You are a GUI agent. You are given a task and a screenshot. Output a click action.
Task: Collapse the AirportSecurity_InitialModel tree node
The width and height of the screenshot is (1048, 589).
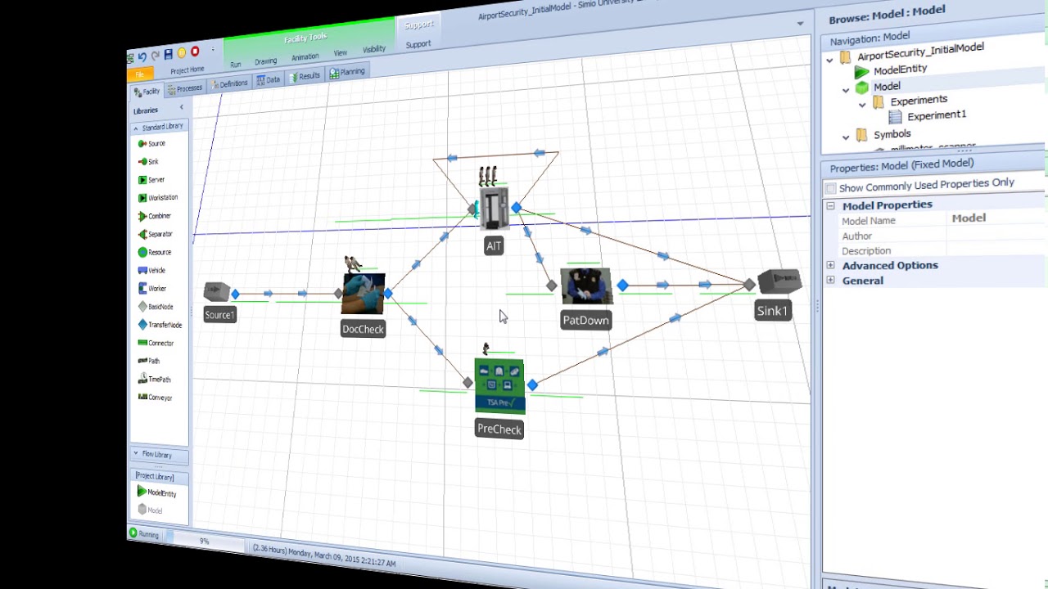[829, 59]
